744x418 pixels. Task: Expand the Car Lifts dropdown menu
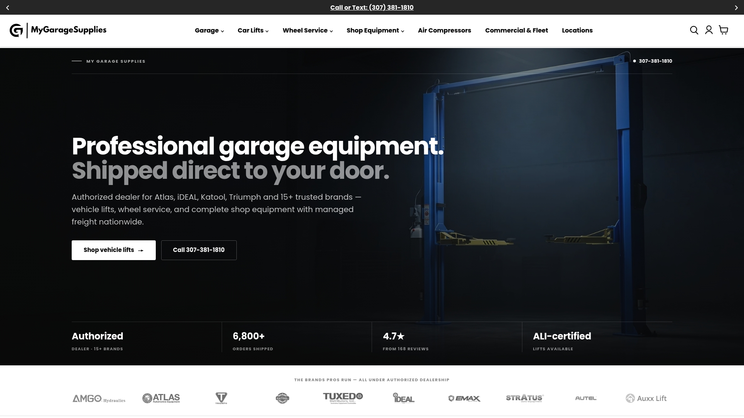(x=253, y=31)
